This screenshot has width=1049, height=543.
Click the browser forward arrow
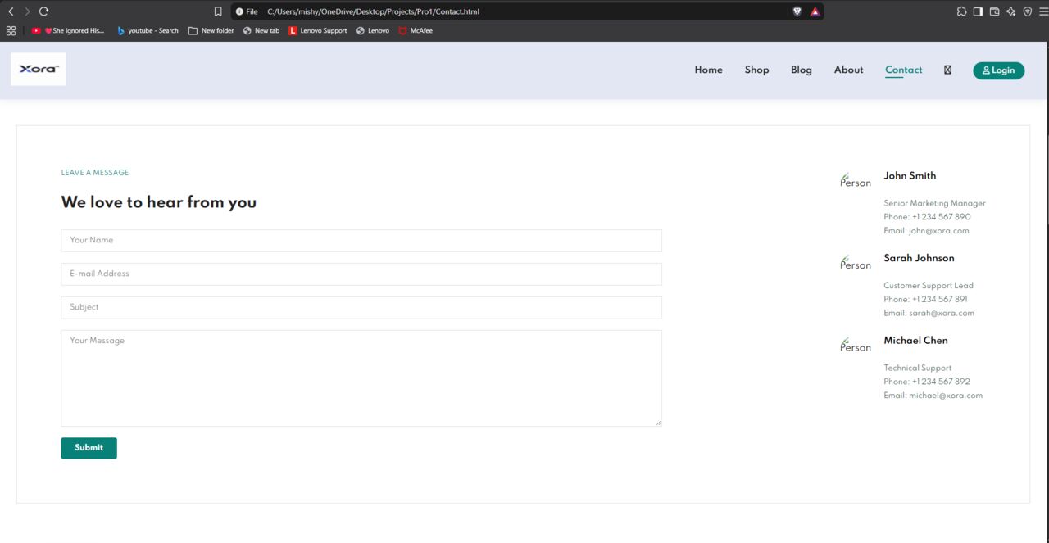click(x=27, y=11)
